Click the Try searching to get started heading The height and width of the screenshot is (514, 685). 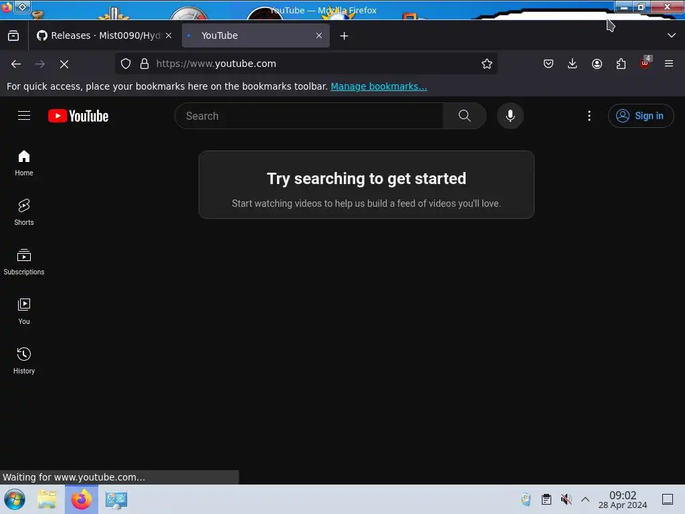pyautogui.click(x=366, y=178)
